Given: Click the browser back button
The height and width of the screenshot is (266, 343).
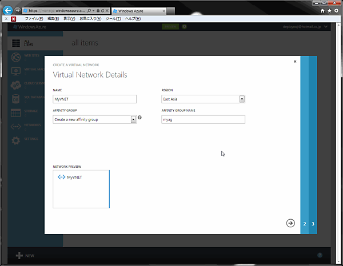Looking at the screenshot, I should click(x=8, y=10).
